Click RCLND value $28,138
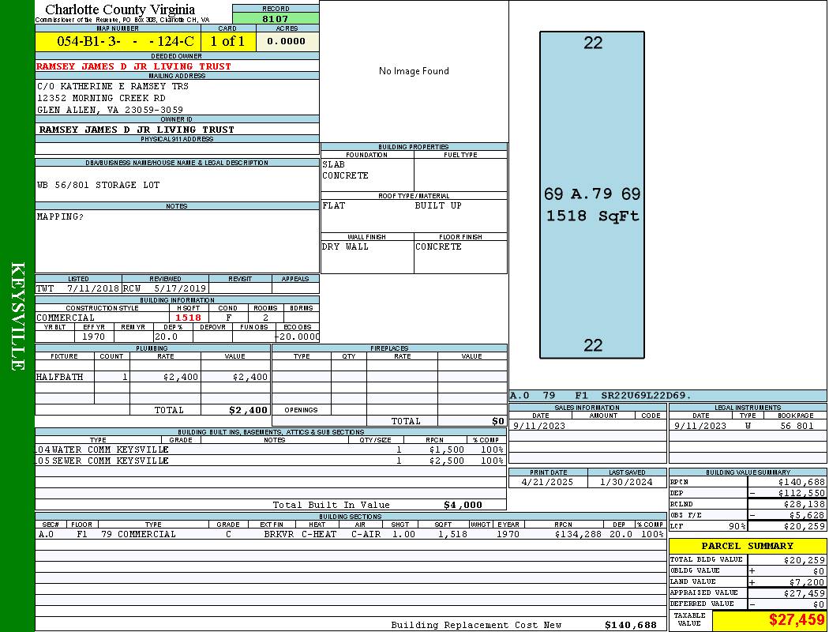This screenshot has width=829, height=632. (805, 504)
